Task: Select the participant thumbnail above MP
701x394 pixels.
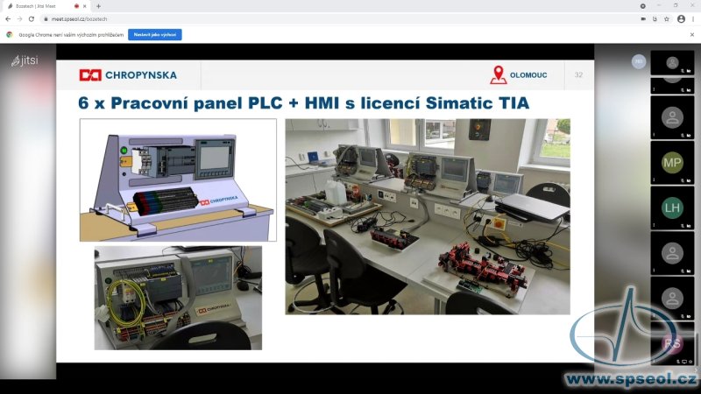Action: (672, 117)
